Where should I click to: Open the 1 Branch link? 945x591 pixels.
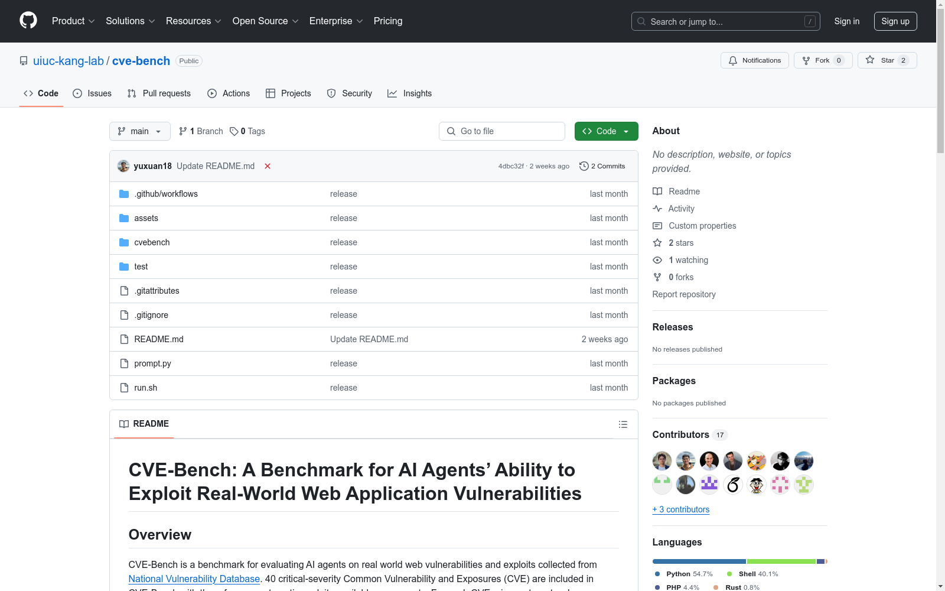pyautogui.click(x=201, y=131)
